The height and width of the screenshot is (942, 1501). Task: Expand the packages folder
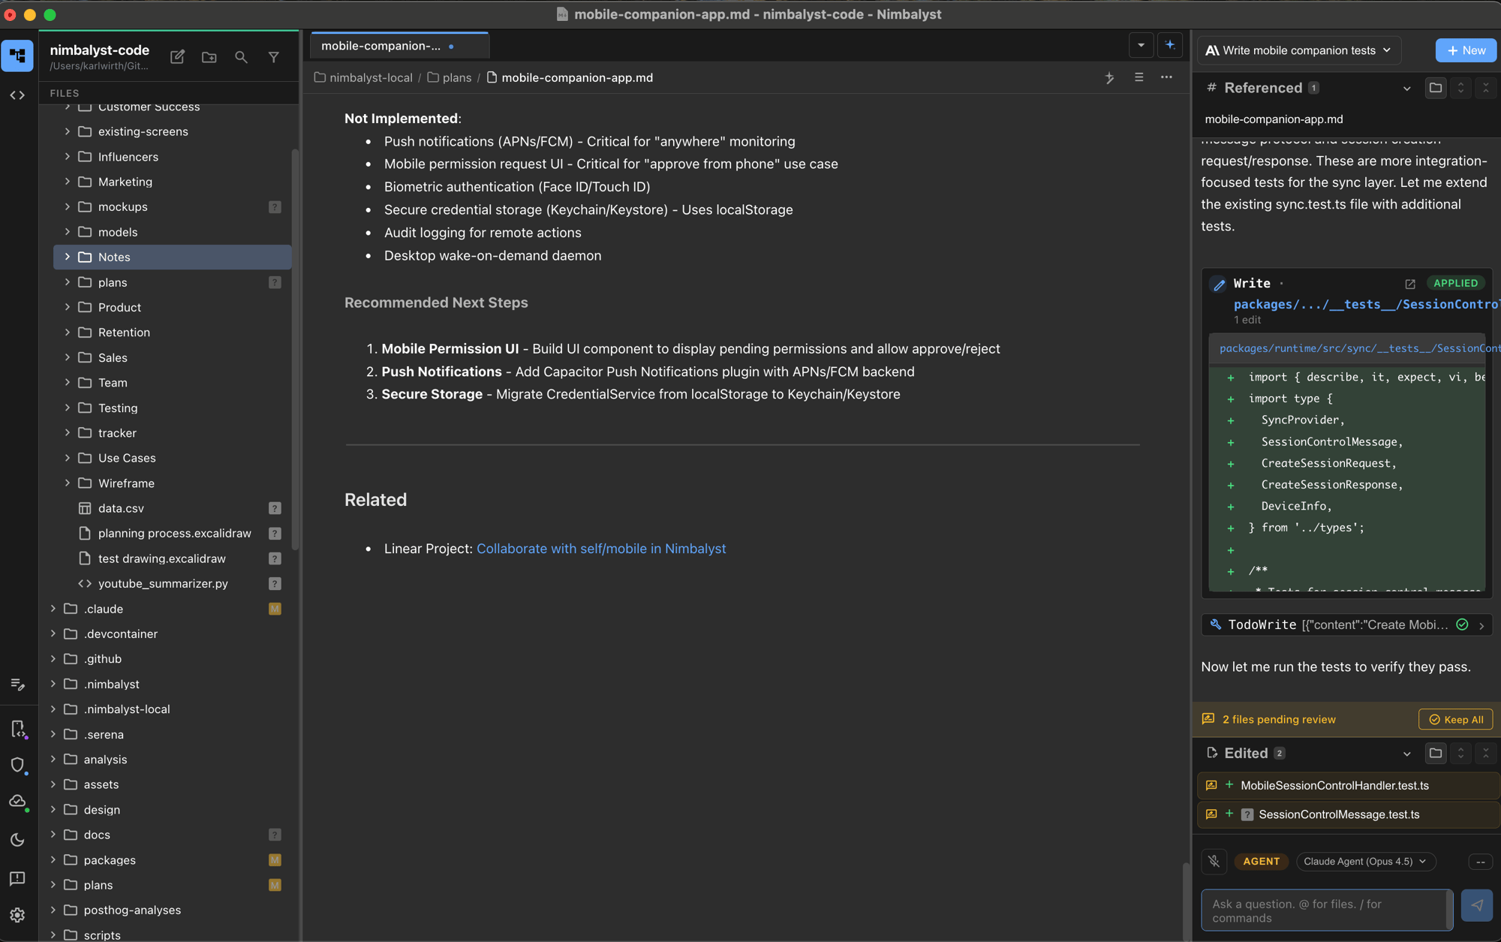(x=53, y=859)
